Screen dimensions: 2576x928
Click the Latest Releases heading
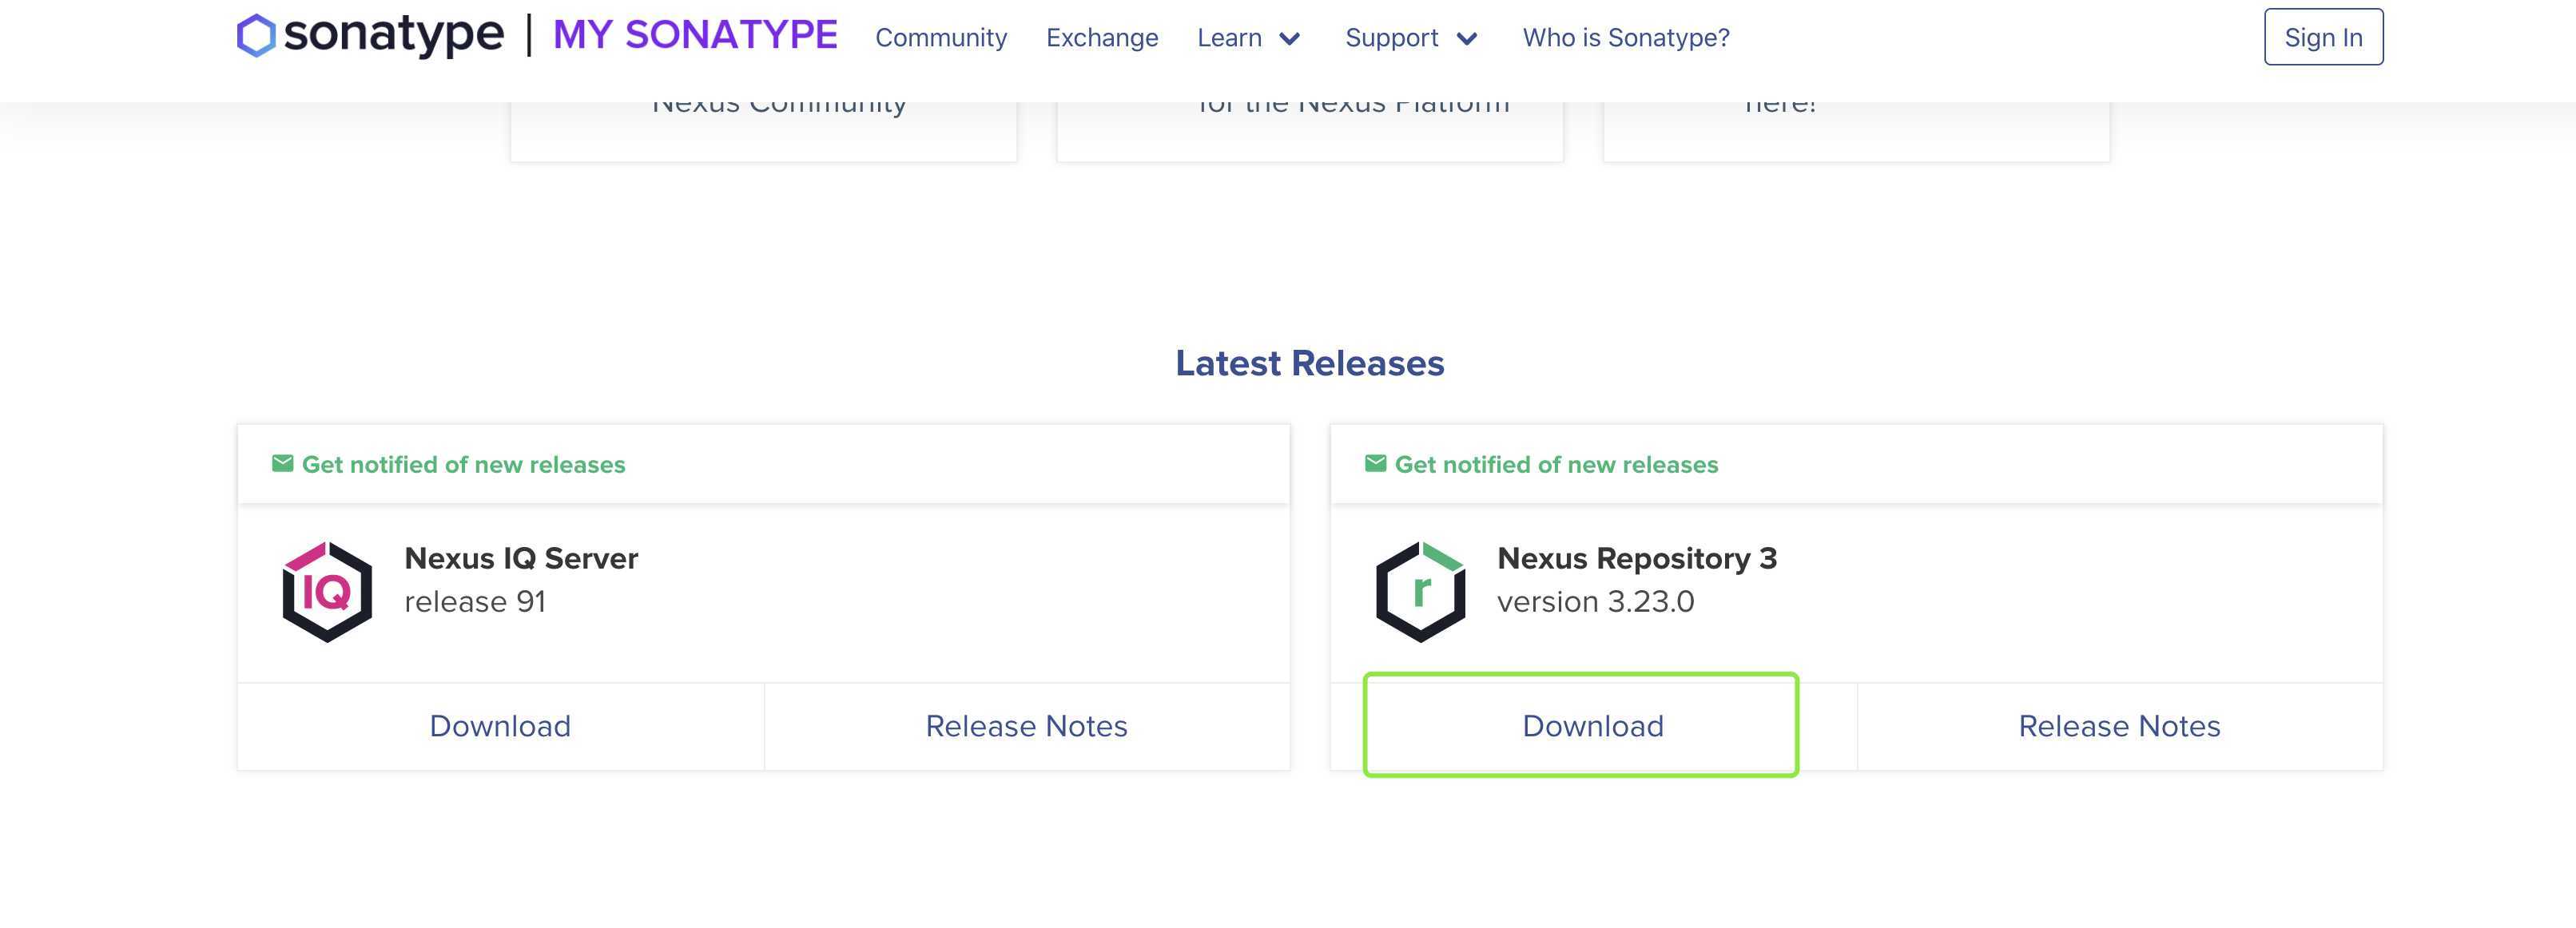(x=1310, y=363)
